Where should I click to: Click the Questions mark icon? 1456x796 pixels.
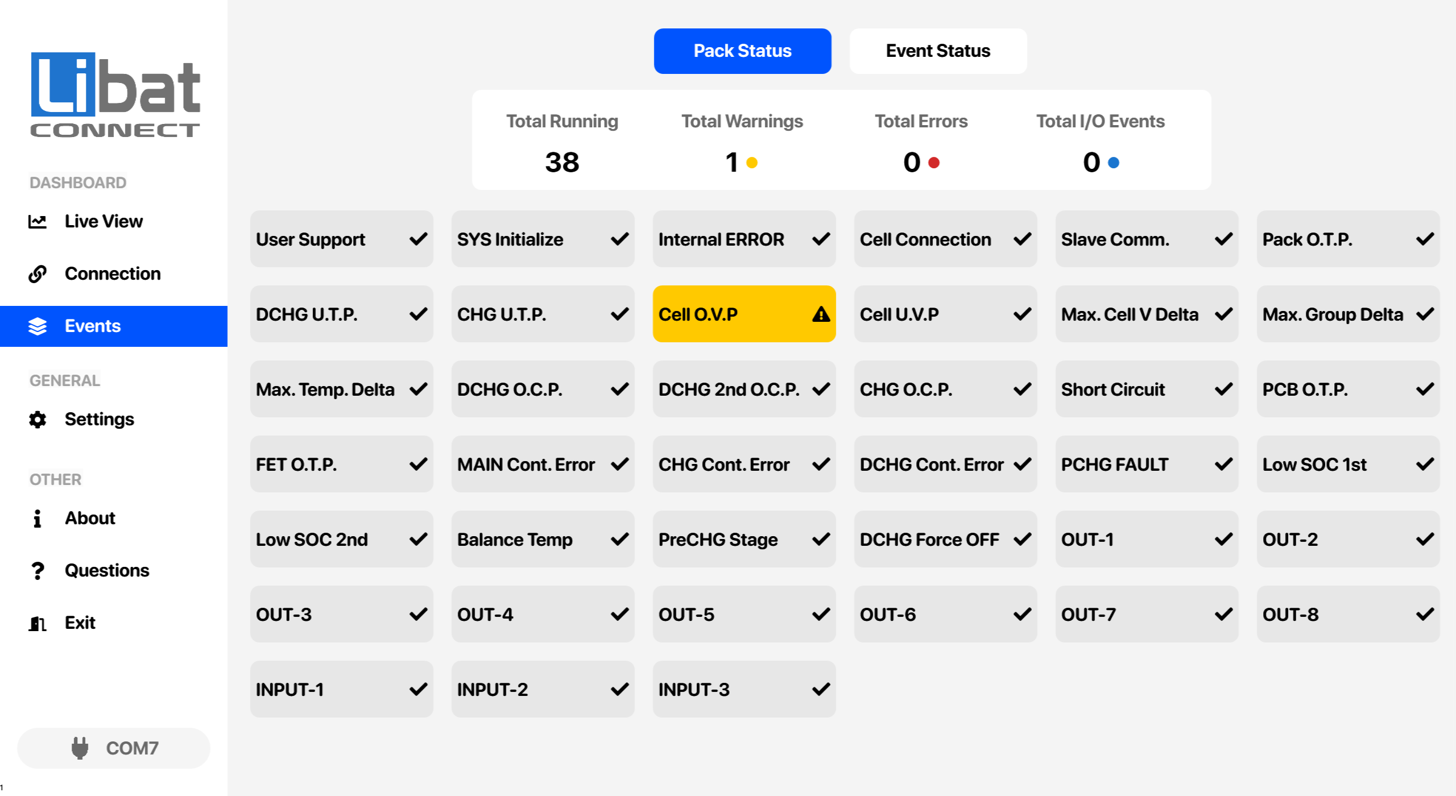pyautogui.click(x=38, y=571)
